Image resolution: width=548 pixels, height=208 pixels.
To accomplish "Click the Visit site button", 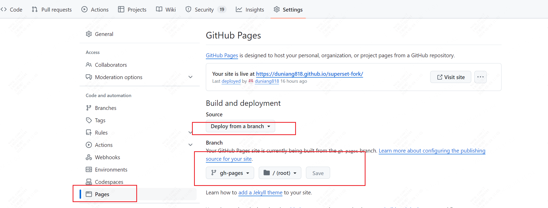I will coord(451,77).
